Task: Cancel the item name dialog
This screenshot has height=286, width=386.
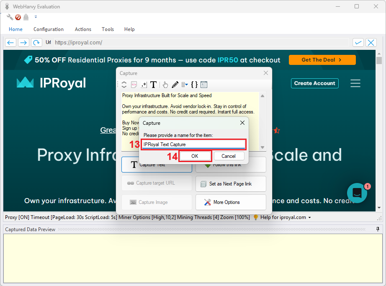Action: 229,156
